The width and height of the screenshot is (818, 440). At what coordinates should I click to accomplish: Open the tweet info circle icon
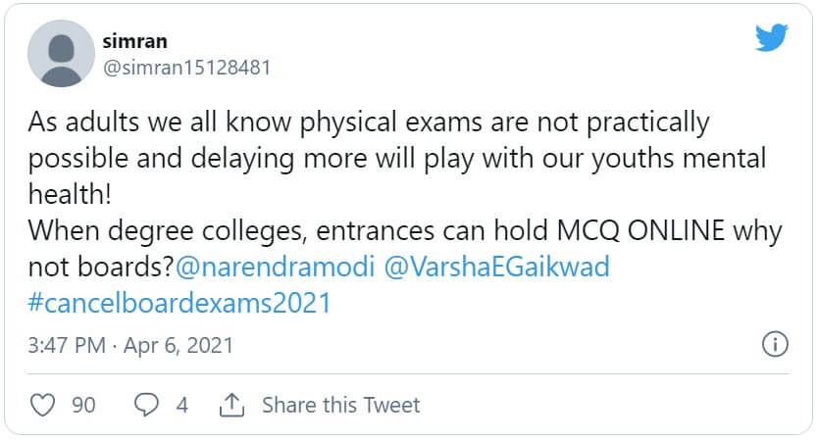[x=775, y=345]
